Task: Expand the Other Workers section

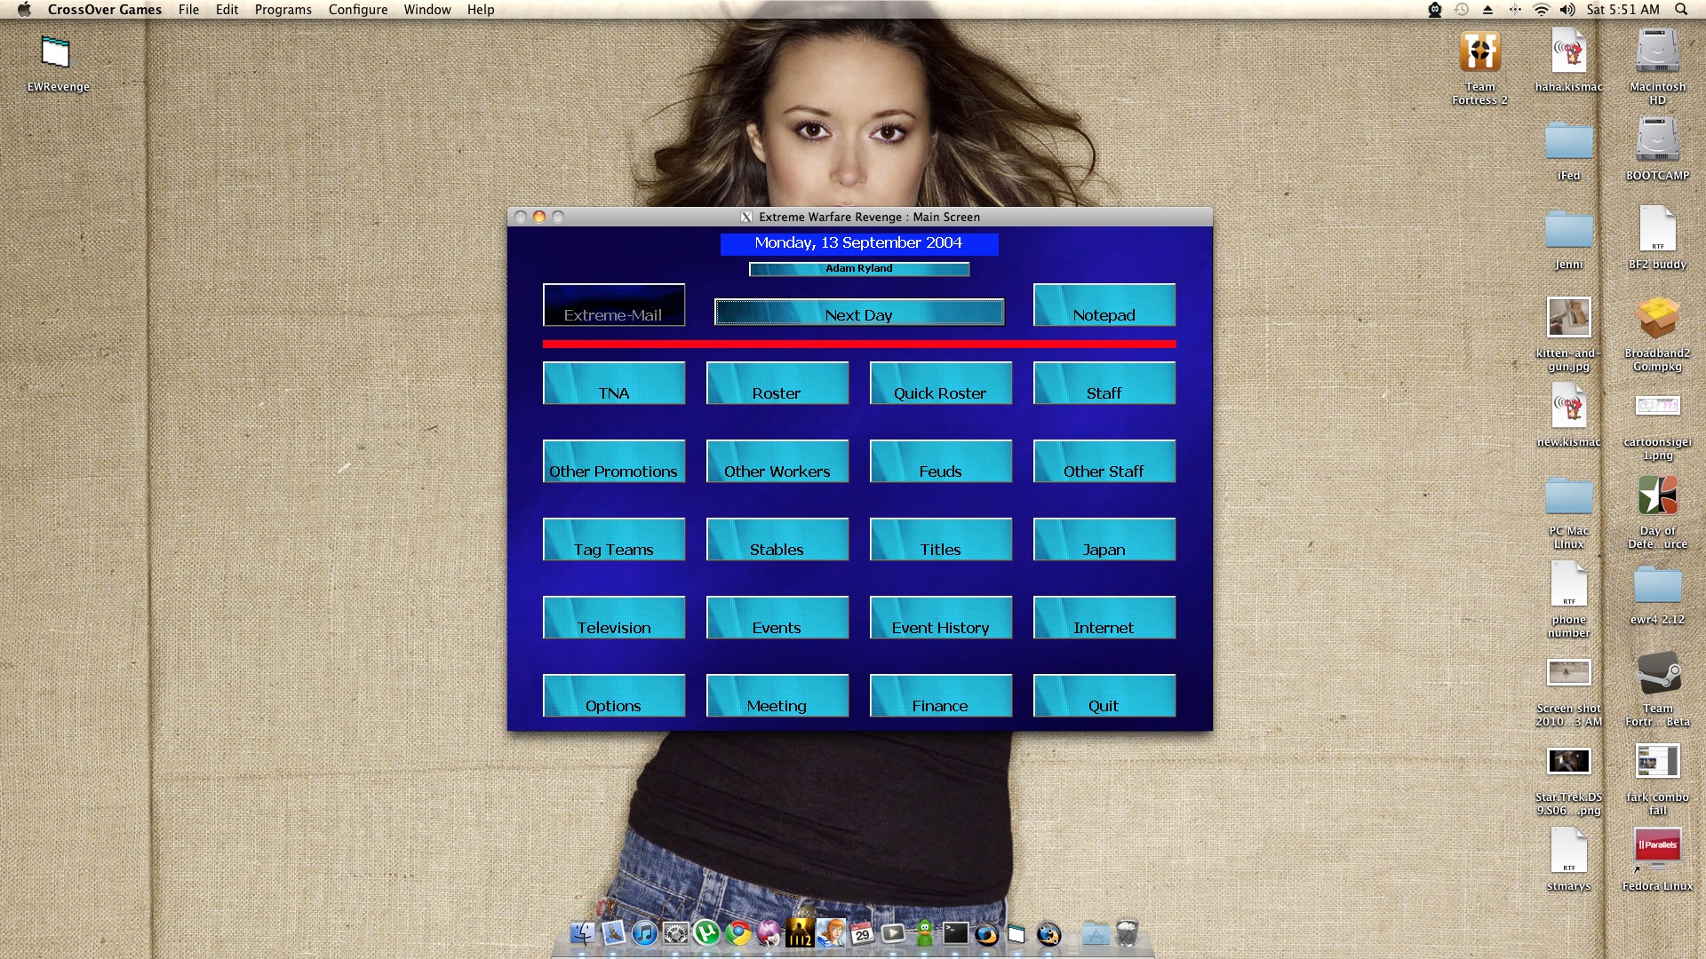Action: 777,470
